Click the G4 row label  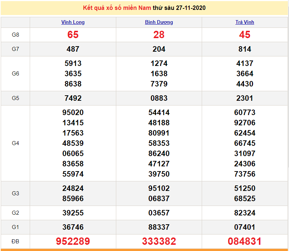coord(15,143)
